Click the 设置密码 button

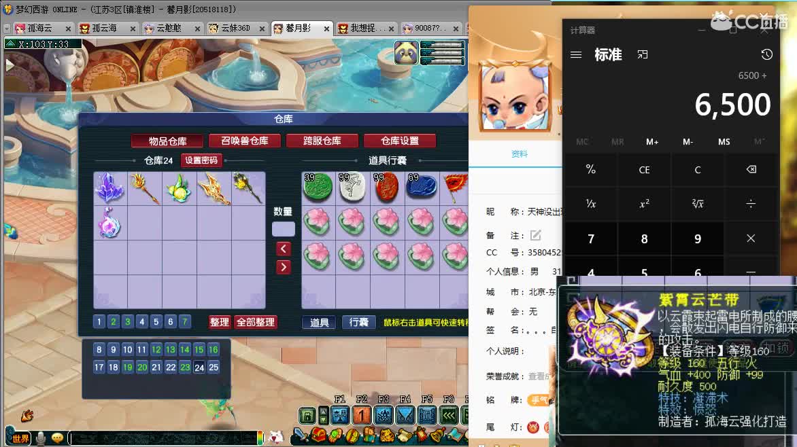tap(201, 160)
